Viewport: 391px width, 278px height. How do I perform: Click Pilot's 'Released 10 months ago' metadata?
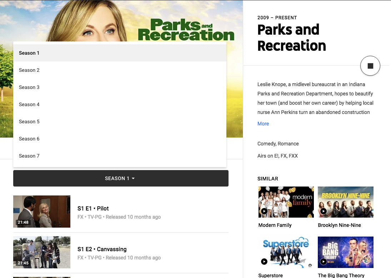(133, 217)
